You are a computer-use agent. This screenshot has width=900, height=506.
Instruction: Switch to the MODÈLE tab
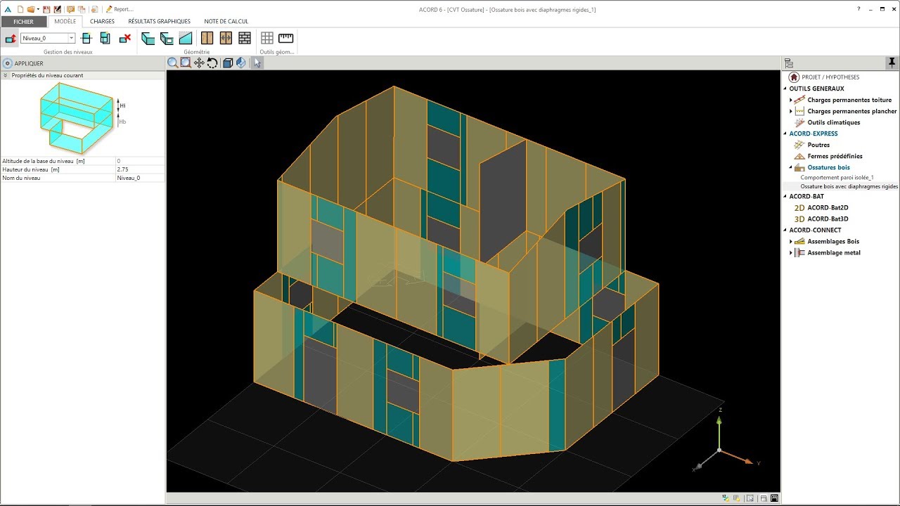point(65,21)
